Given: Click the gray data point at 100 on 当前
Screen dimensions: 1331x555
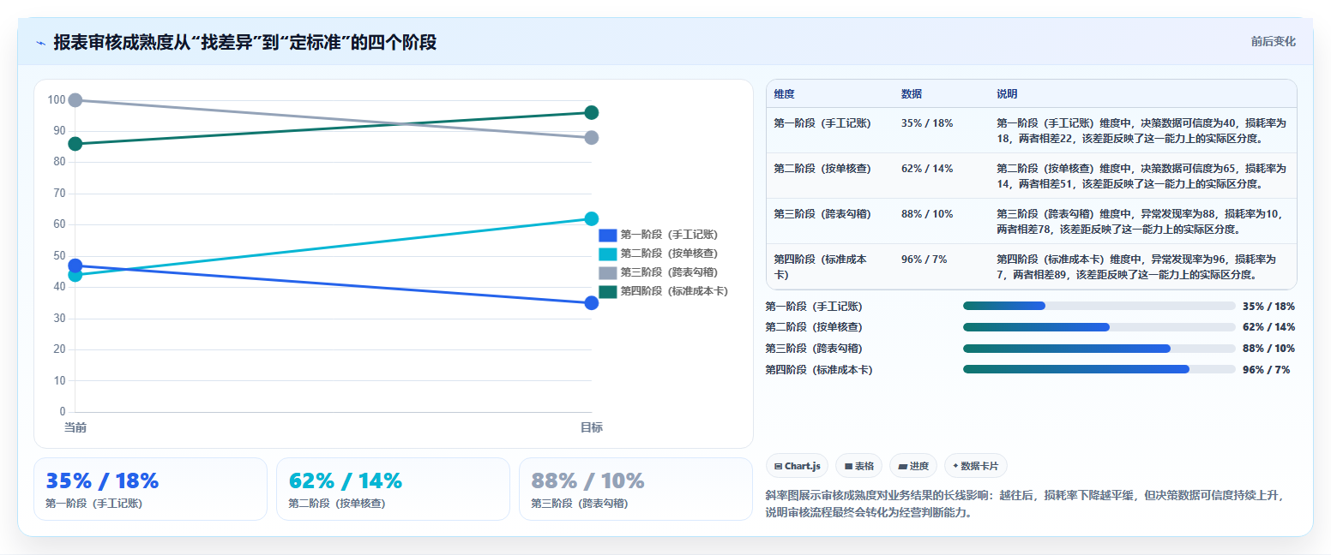Looking at the screenshot, I should tap(75, 100).
